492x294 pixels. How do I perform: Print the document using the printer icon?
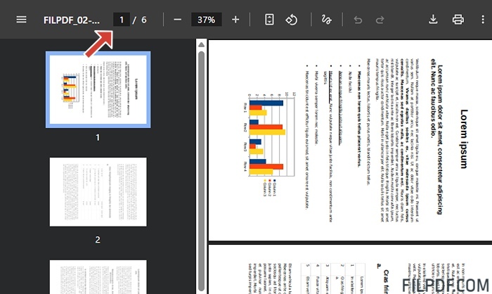(458, 20)
